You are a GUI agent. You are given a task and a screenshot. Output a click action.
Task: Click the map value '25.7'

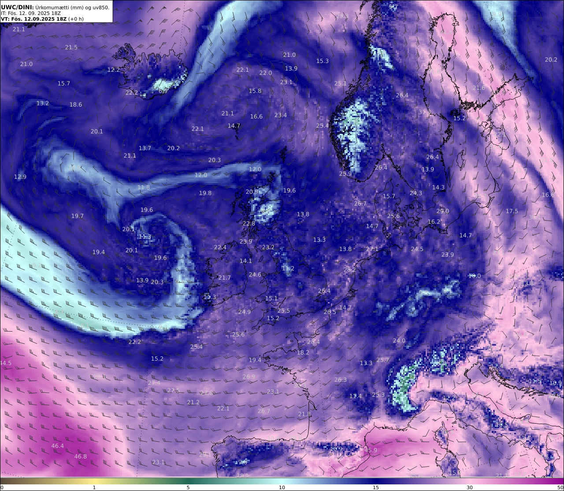click(x=383, y=360)
